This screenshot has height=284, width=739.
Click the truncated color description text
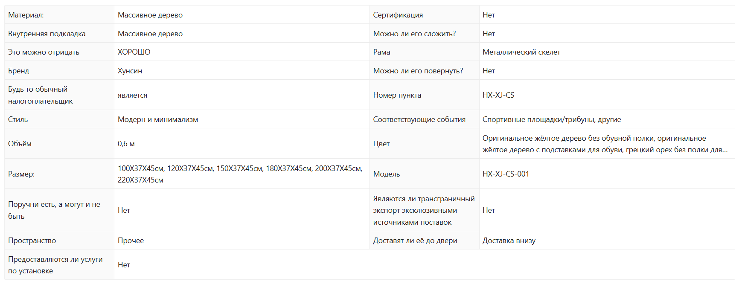pos(605,144)
